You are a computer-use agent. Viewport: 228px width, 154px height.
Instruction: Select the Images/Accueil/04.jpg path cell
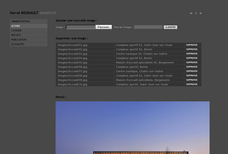85,58
